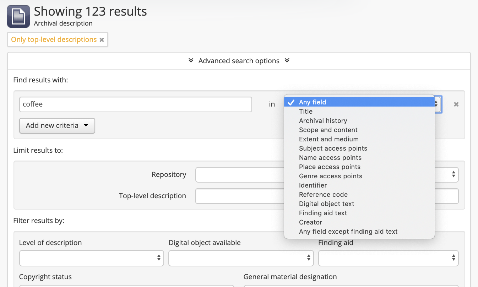Click the coffee search text field

[136, 104]
